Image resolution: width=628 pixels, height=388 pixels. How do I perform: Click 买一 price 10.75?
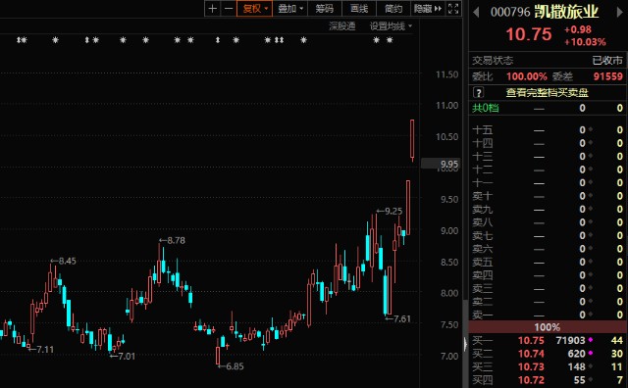coord(531,340)
